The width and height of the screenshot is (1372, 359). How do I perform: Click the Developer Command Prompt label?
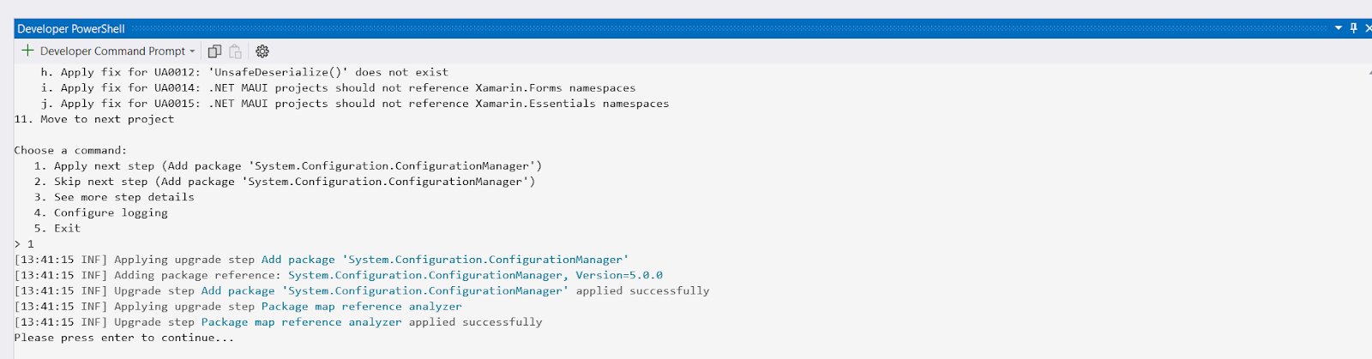point(112,51)
